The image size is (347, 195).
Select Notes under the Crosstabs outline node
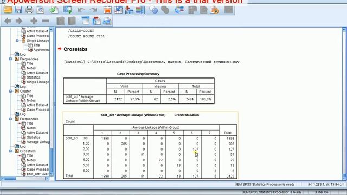coord(31,160)
